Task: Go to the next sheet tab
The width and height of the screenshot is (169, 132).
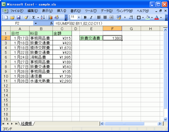Action: tap(12, 124)
